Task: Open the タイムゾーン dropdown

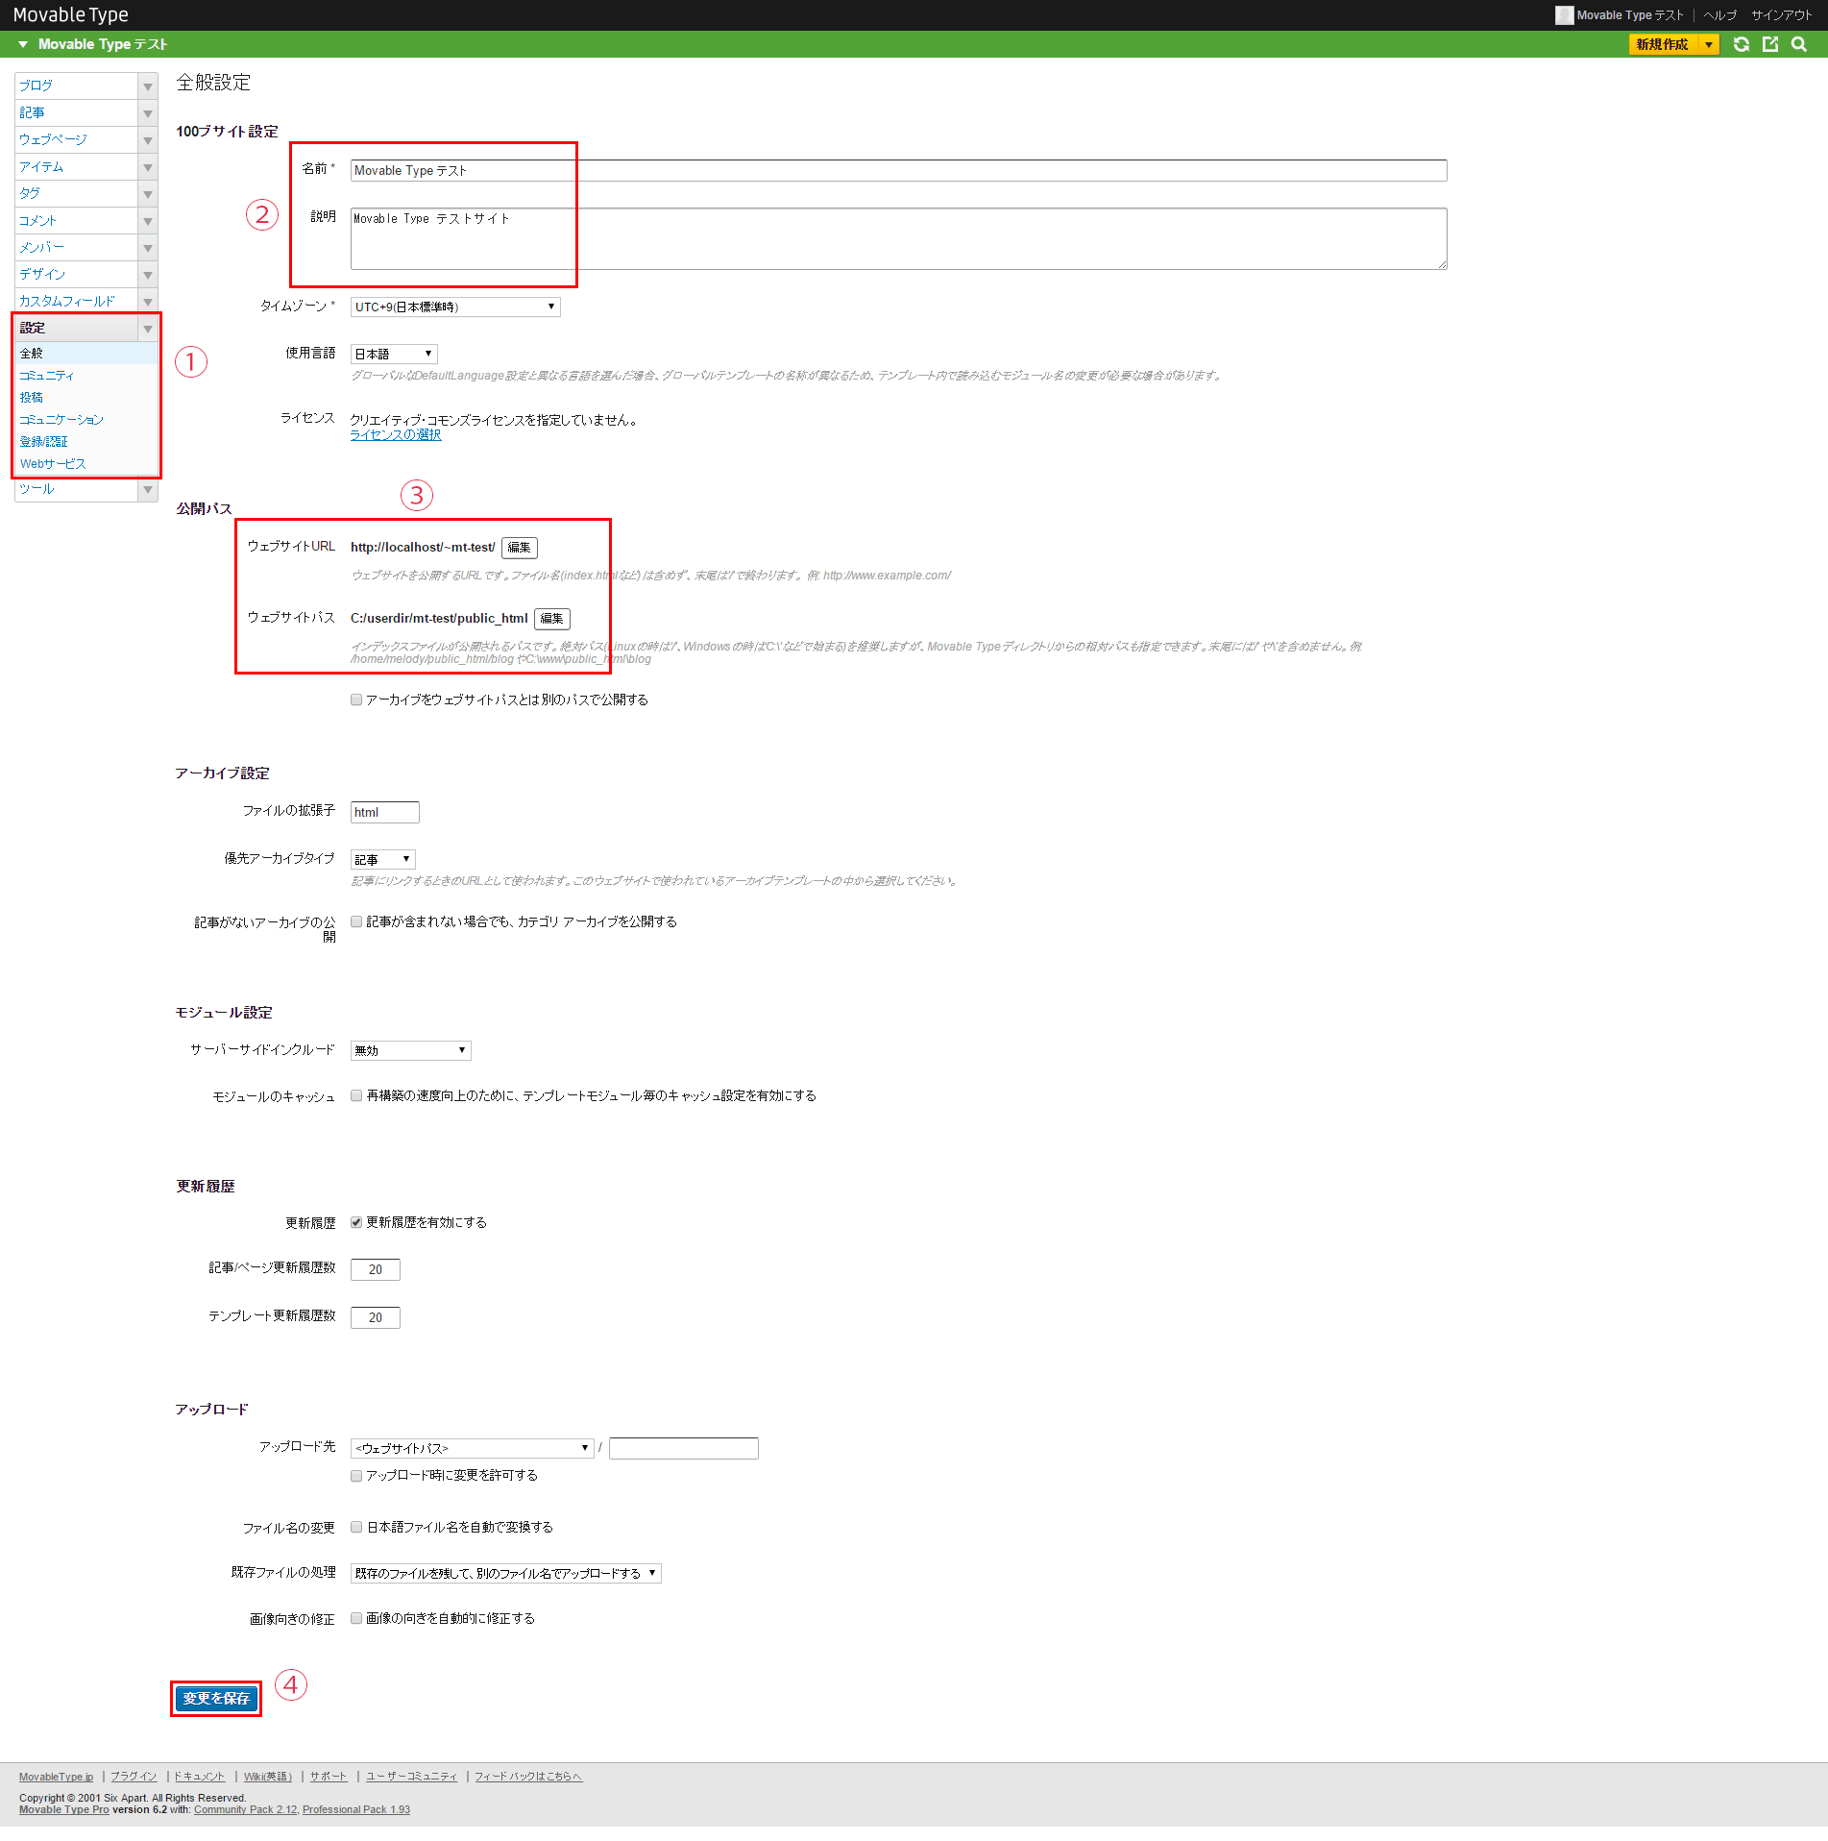Action: [x=455, y=307]
